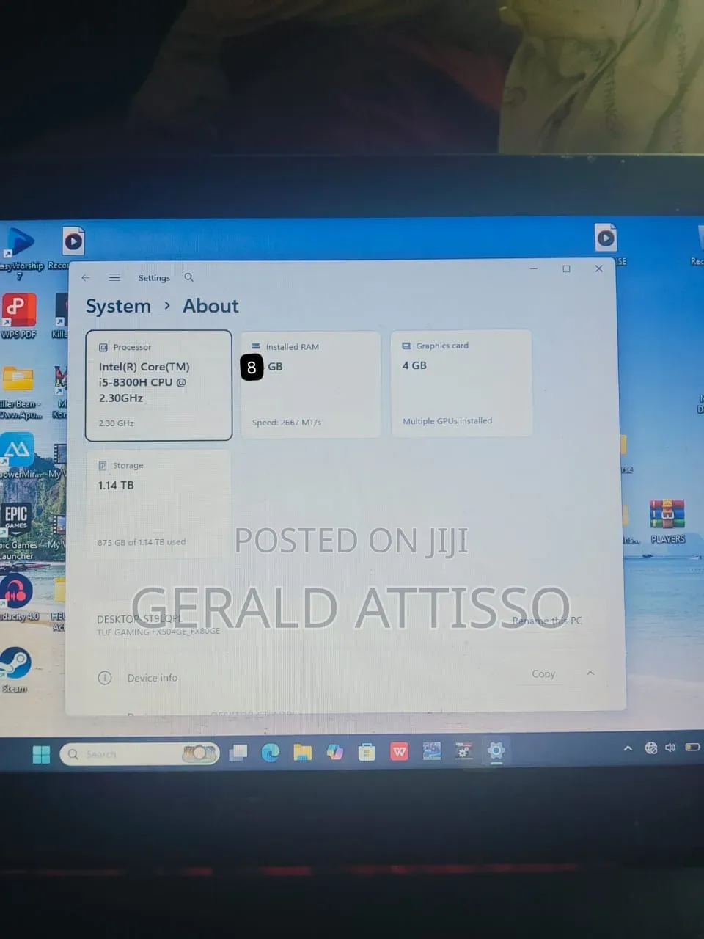The height and width of the screenshot is (939, 704).
Task: Launch Microsoft Edge from the taskbar
Action: point(271,752)
